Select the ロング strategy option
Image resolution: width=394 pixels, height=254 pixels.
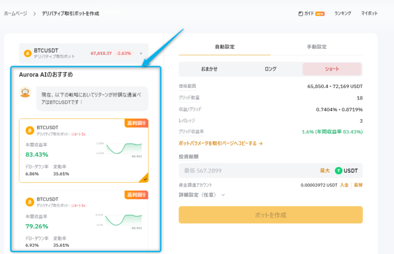270,69
